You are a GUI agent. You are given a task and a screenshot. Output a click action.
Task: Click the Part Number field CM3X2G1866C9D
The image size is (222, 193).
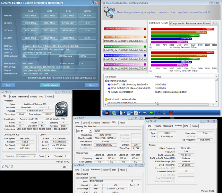pyautogui.click(x=105, y=145)
